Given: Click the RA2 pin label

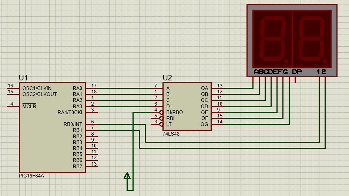Looking at the screenshot, I should 77,100.
